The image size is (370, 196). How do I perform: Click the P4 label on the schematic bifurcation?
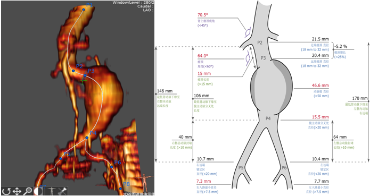[268, 118]
